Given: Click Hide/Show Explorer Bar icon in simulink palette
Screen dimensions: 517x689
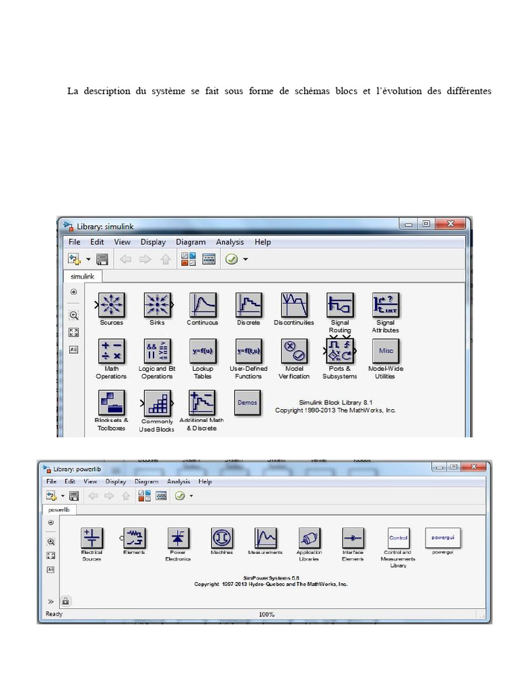Looking at the screenshot, I should [x=74, y=292].
